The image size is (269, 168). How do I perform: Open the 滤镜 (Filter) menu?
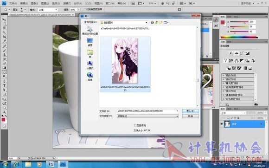(67, 3)
